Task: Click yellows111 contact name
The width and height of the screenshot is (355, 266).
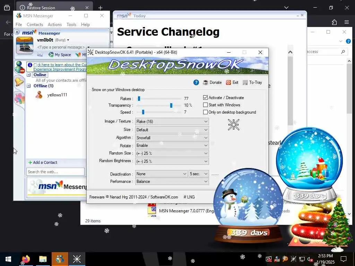Action: pyautogui.click(x=57, y=95)
